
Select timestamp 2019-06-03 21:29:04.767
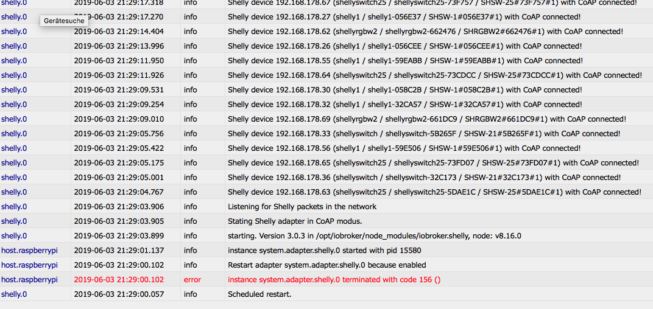[119, 192]
